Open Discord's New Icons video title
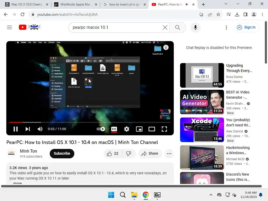This screenshot has width=268, height=201. coord(238,177)
